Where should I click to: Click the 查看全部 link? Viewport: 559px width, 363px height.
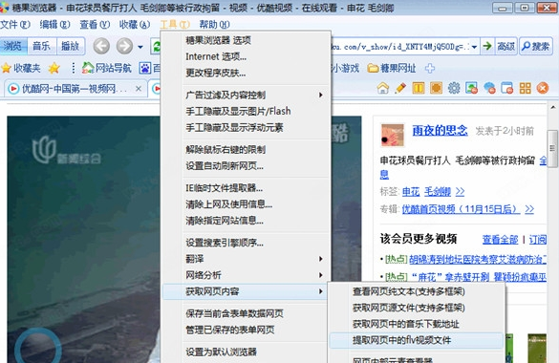pos(500,240)
